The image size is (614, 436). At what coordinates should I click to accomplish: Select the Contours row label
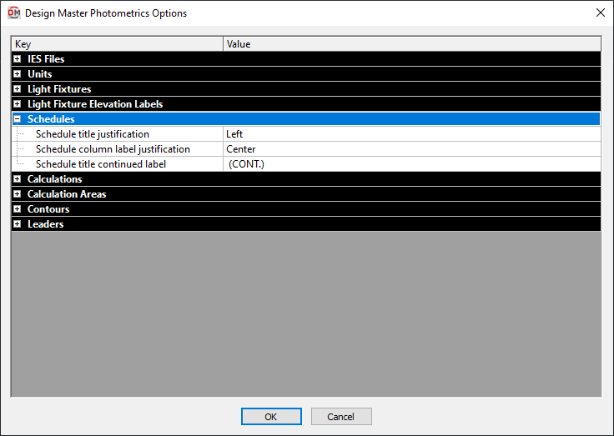pos(48,209)
